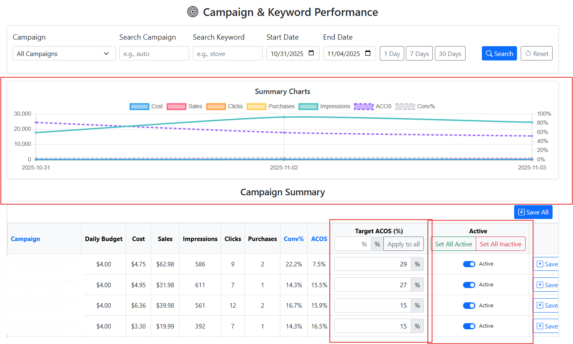
Task: Select the 7 Days quick range
Action: (419, 54)
